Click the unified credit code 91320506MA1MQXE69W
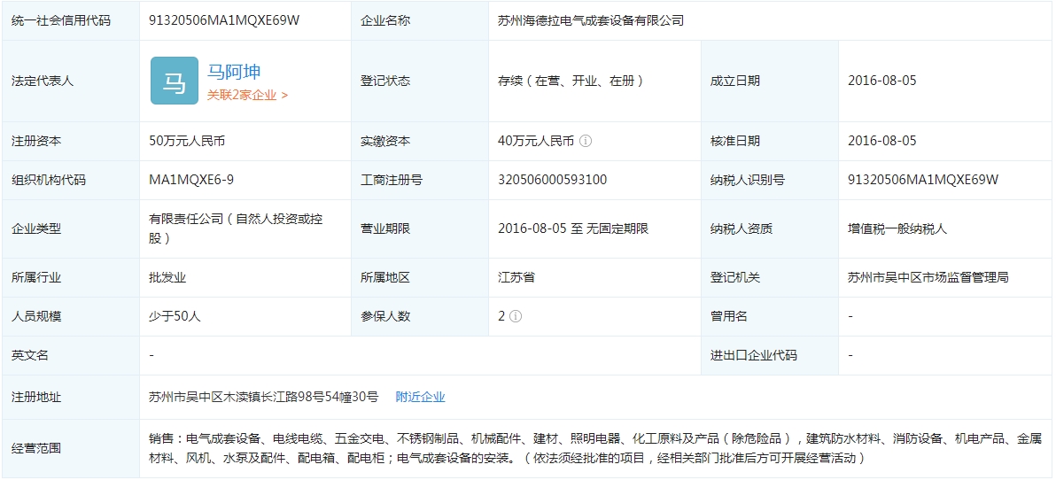Image resolution: width=1056 pixels, height=480 pixels. click(x=224, y=20)
